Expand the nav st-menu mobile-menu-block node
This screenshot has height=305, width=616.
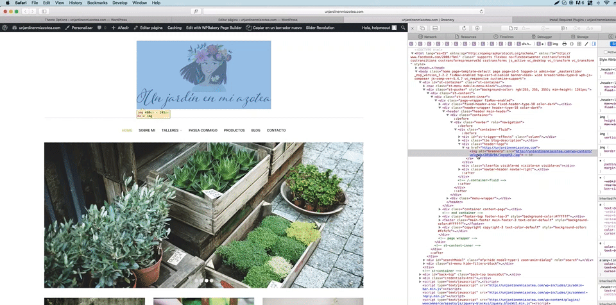click(x=424, y=86)
